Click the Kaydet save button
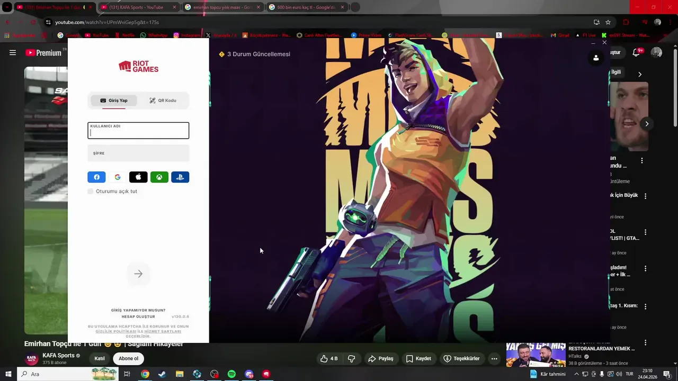The image size is (678, 381). pos(418,358)
